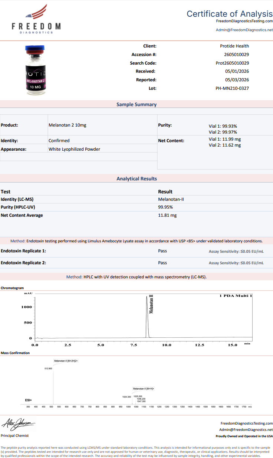This screenshot has height=458, width=273.
Task: Click the FreedomDiagnosticsTesting.com link in the footer
Action: [x=247, y=423]
